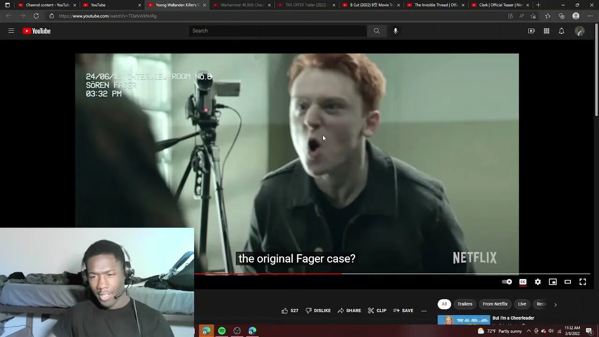The width and height of the screenshot is (599, 337).
Task: Open But I'm a Cheerleader thumbnail
Action: [463, 320]
